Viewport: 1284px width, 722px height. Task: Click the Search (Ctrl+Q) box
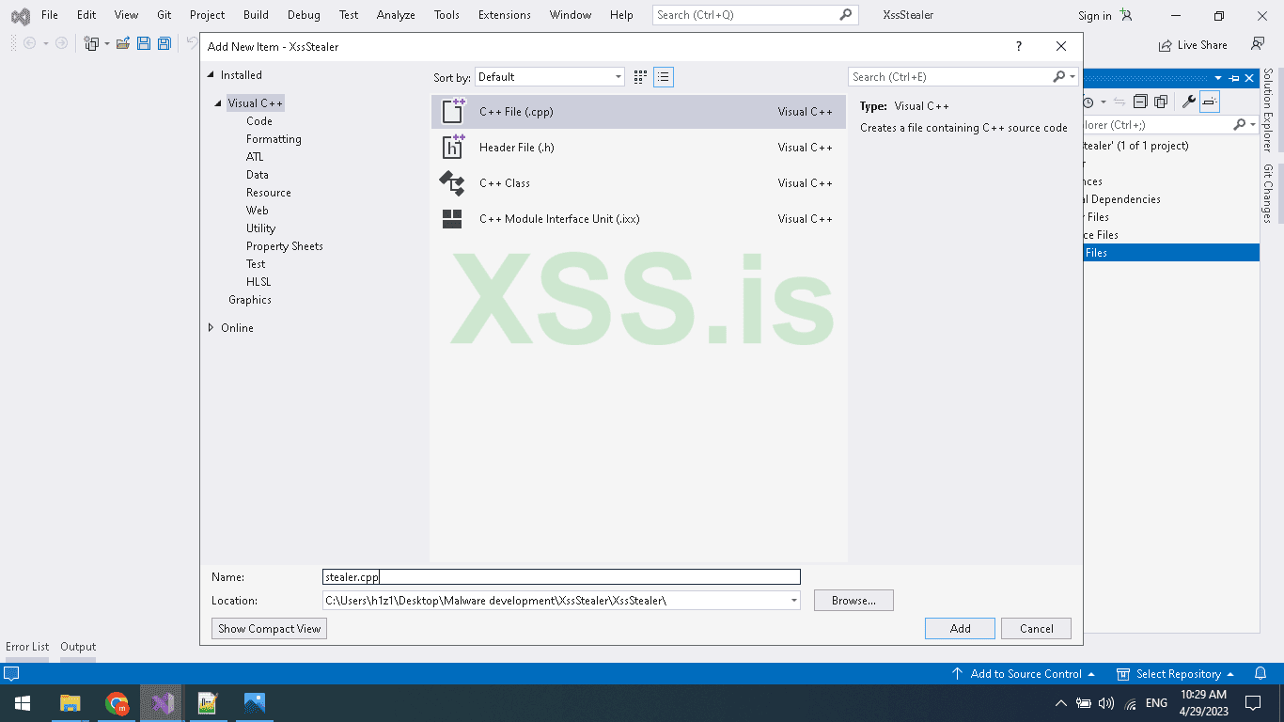pyautogui.click(x=756, y=15)
